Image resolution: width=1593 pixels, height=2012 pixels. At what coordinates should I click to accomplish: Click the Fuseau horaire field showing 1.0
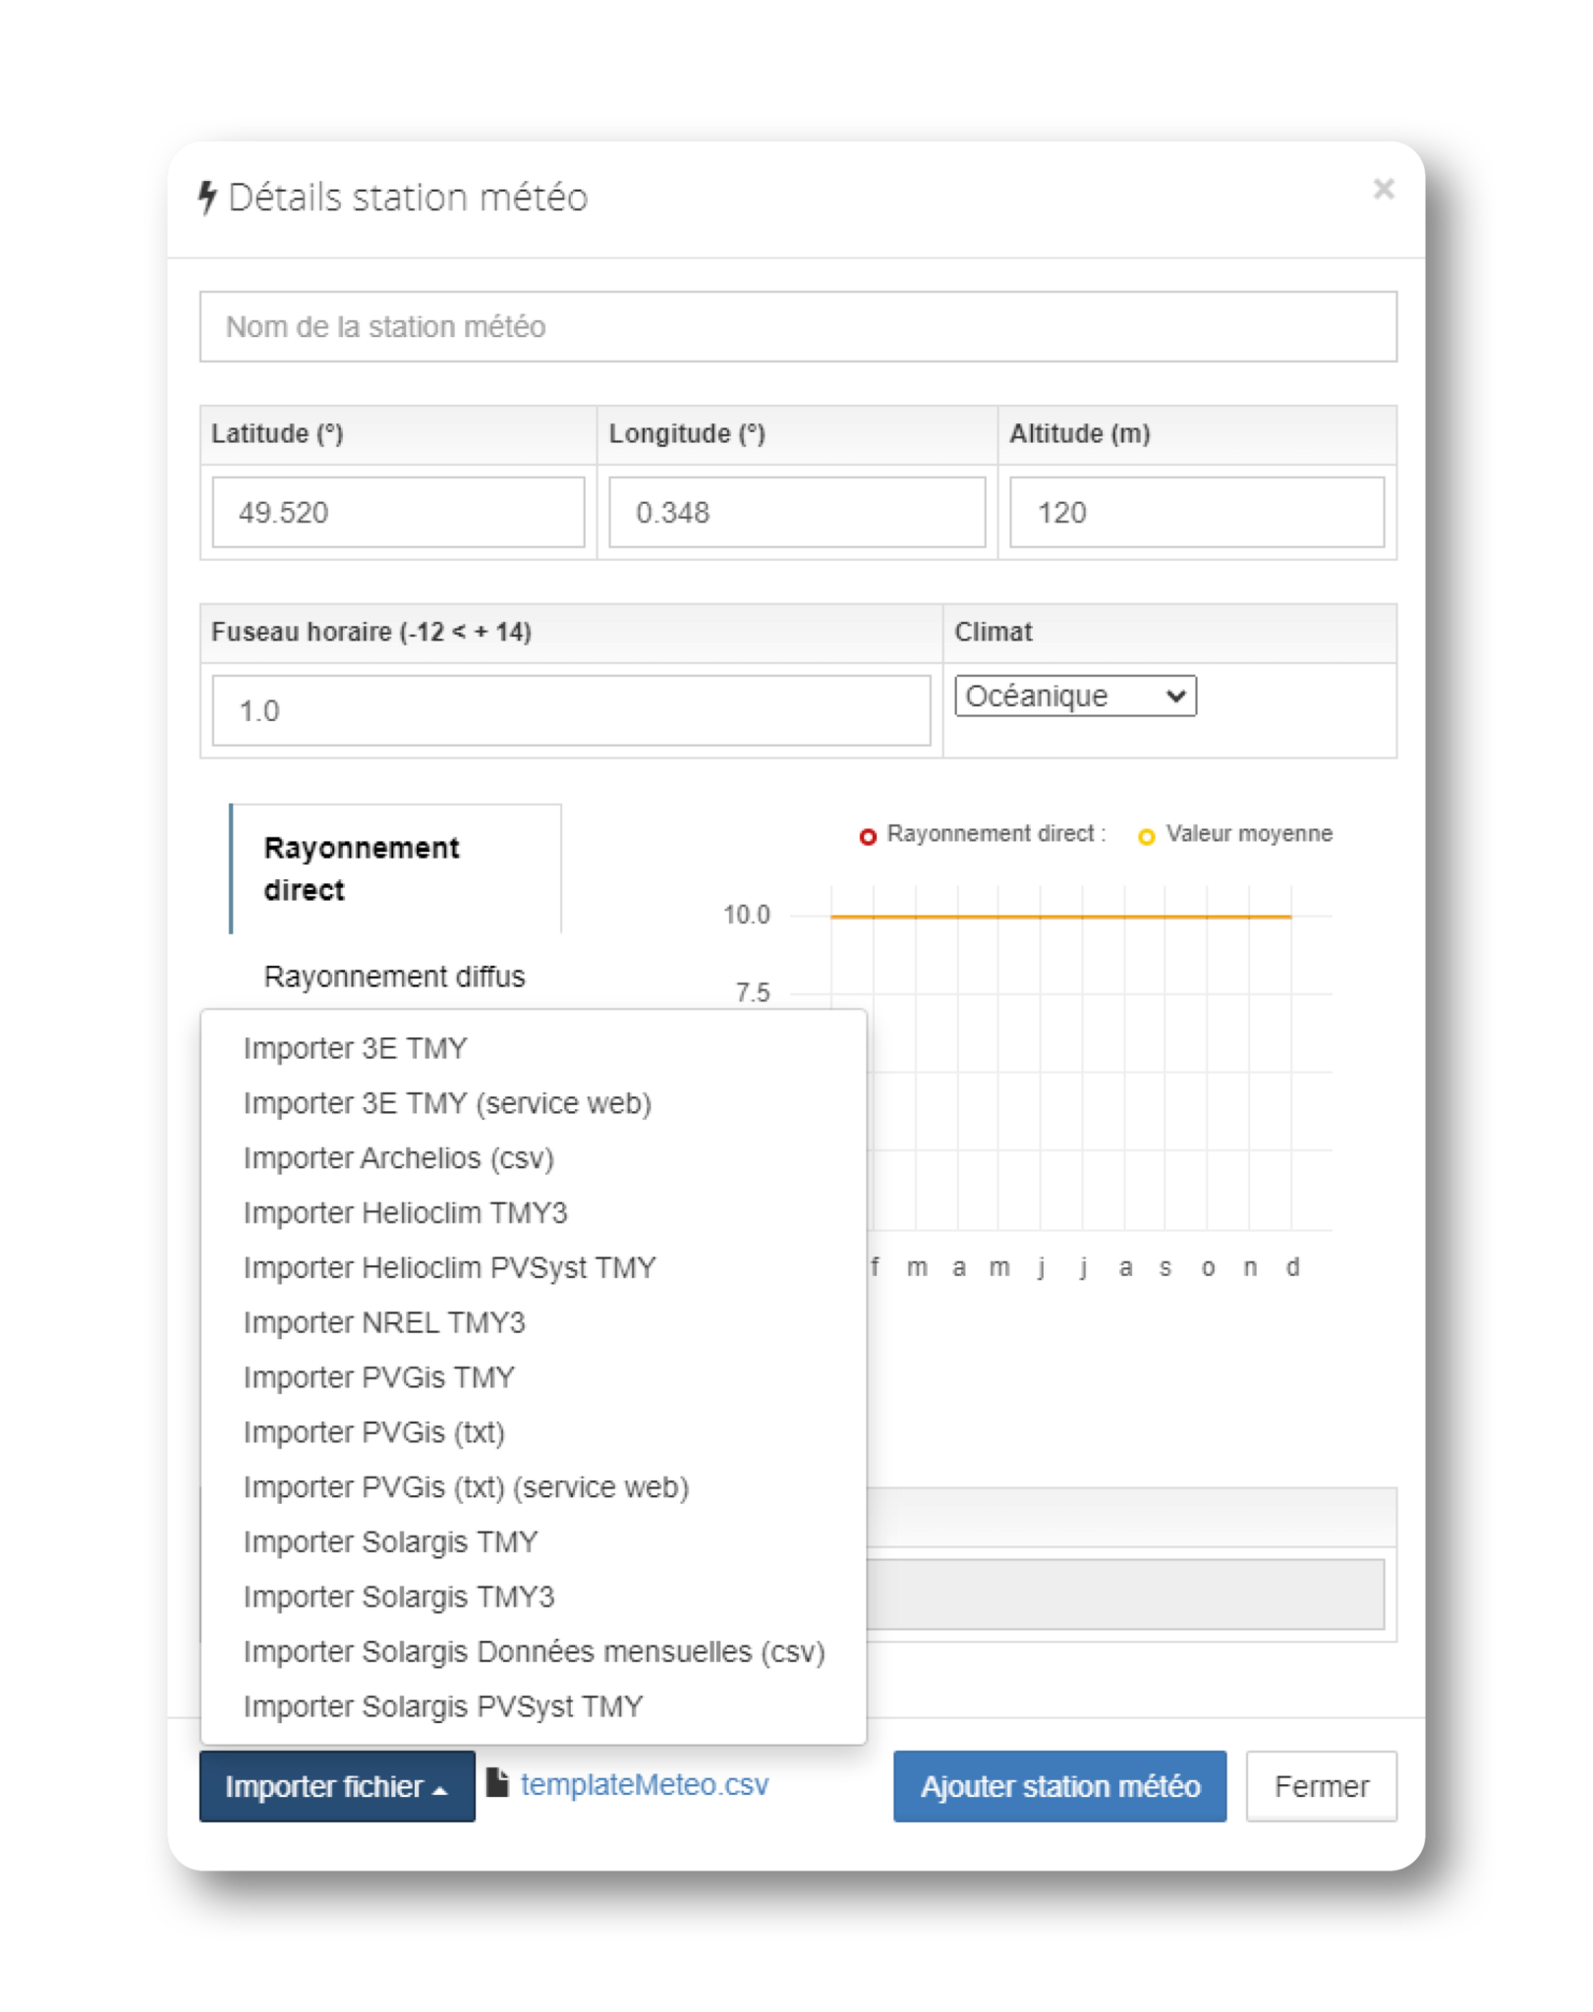click(570, 709)
